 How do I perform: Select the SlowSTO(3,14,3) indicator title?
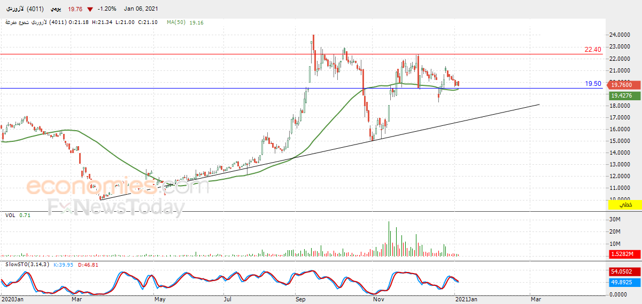pos(27,265)
